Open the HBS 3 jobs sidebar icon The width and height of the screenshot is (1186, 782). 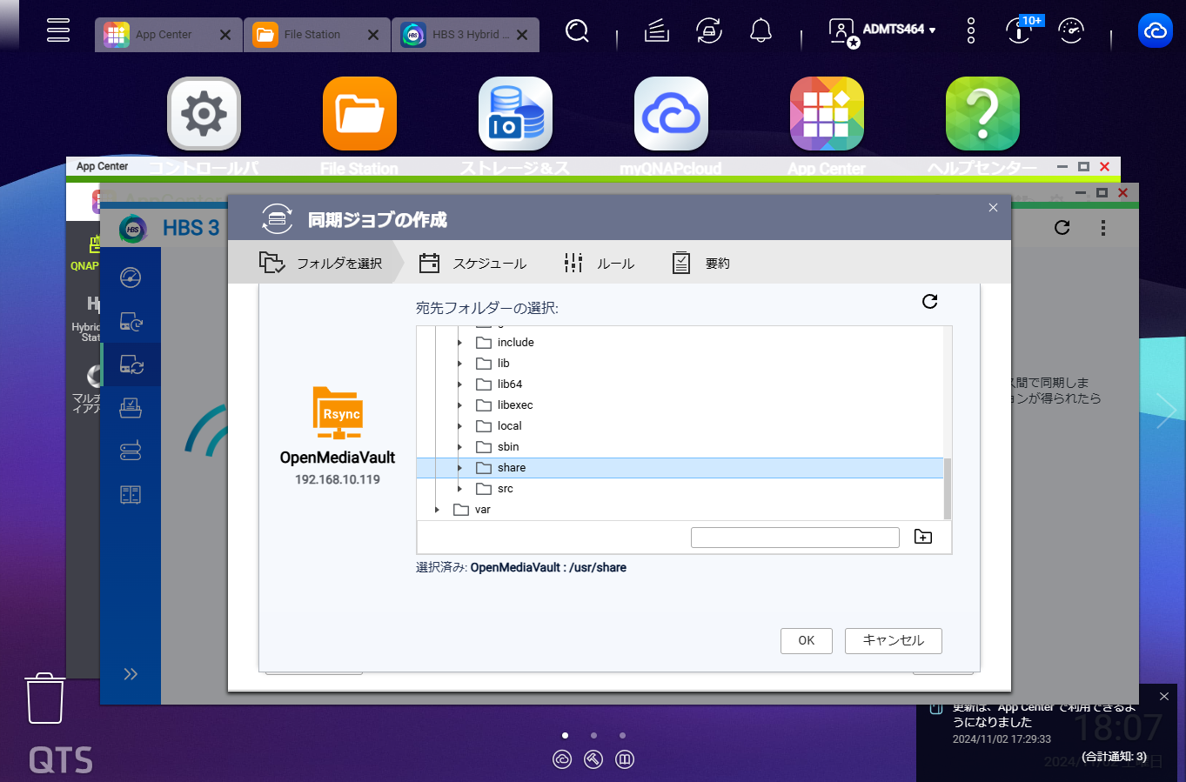[x=131, y=408]
